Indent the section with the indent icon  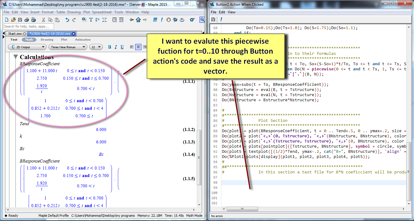tap(114, 20)
